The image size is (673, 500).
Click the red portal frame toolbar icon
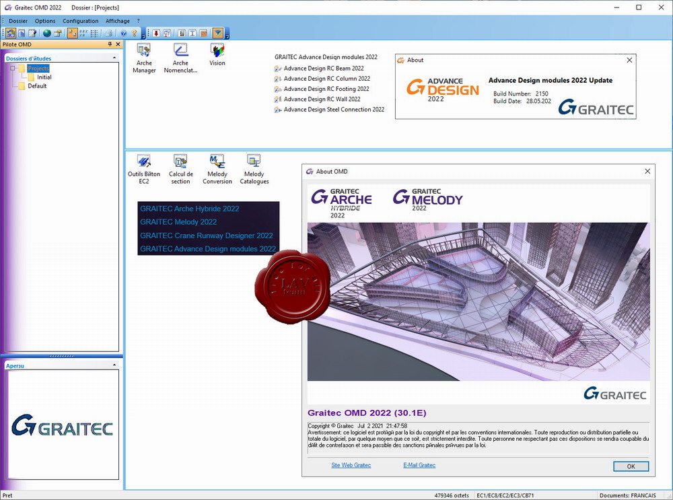[x=167, y=33]
